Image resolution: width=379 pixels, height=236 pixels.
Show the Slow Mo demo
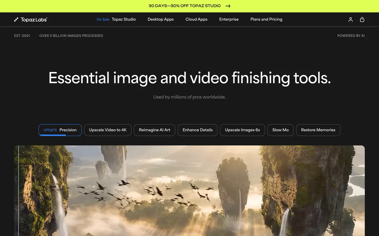[280, 130]
